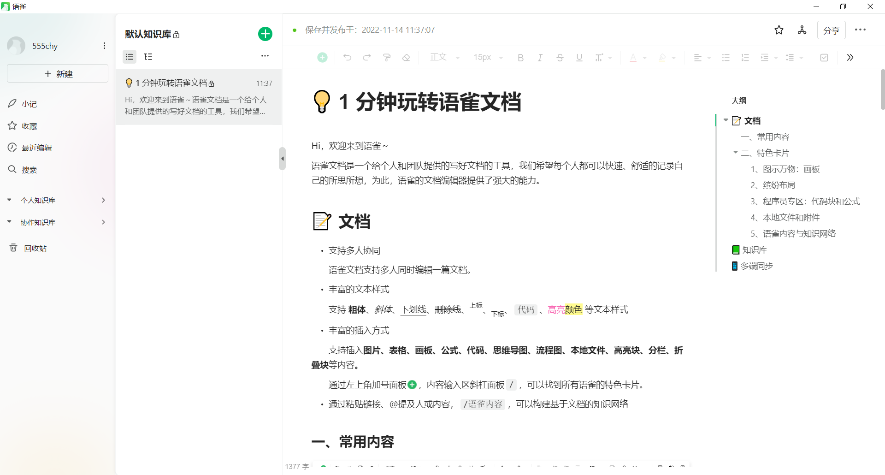Collapse 文档 outline node
This screenshot has width=885, height=475.
point(726,120)
